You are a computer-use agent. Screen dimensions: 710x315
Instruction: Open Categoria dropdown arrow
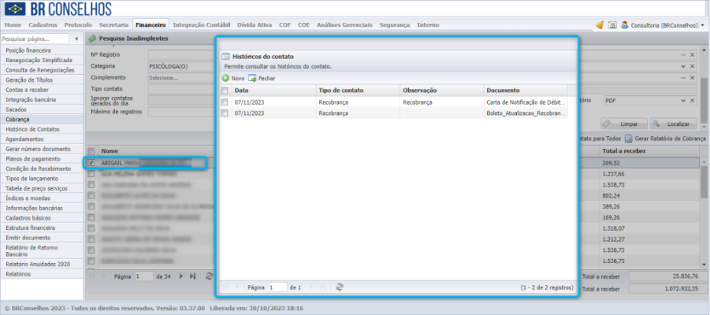[x=684, y=66]
